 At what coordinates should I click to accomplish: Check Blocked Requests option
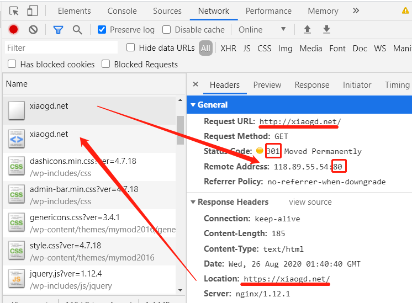click(105, 64)
